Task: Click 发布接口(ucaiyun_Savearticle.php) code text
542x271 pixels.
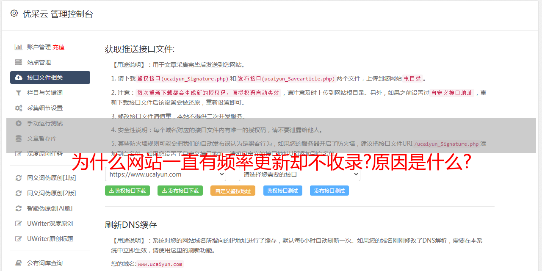Action: (x=286, y=78)
